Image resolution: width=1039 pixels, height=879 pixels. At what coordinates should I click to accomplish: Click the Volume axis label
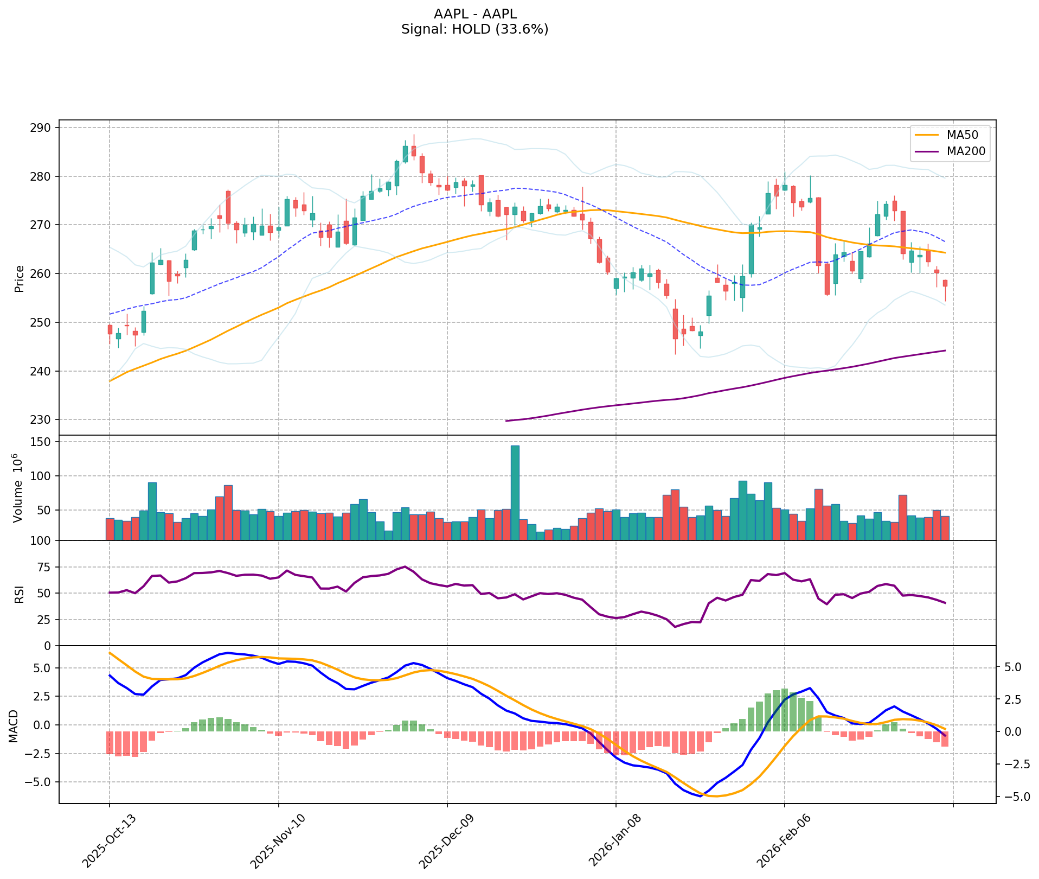coord(20,488)
